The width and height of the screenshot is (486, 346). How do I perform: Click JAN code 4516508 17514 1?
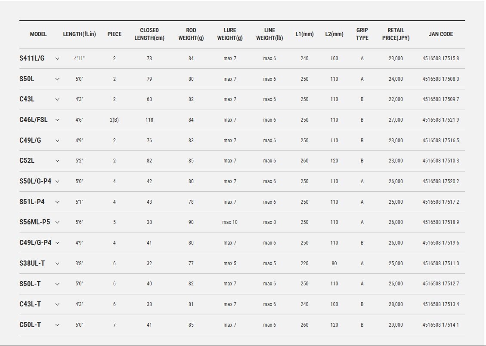(x=440, y=325)
